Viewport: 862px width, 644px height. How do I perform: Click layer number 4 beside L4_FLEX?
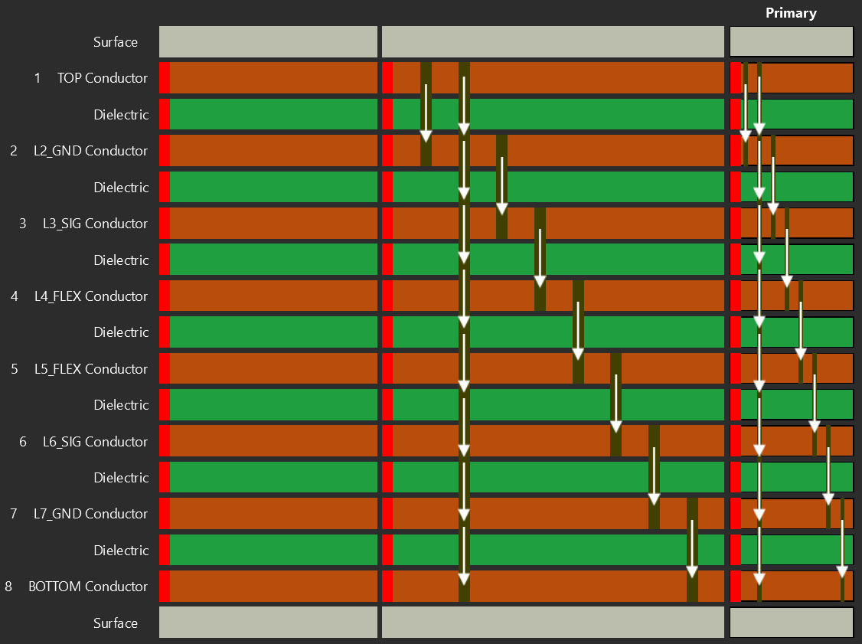pos(15,296)
